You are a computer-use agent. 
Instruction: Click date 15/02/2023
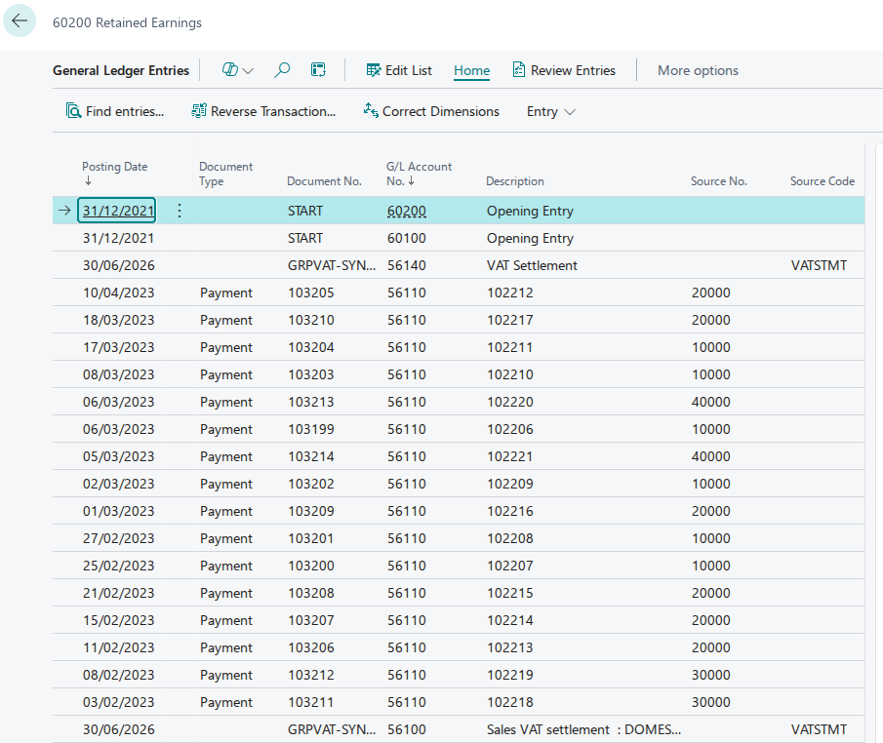tap(118, 620)
